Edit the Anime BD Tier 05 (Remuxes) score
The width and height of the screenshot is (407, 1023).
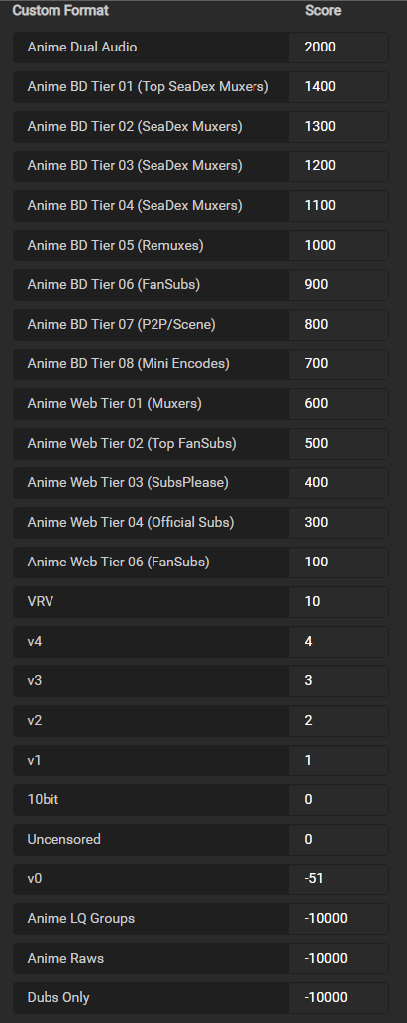click(339, 246)
